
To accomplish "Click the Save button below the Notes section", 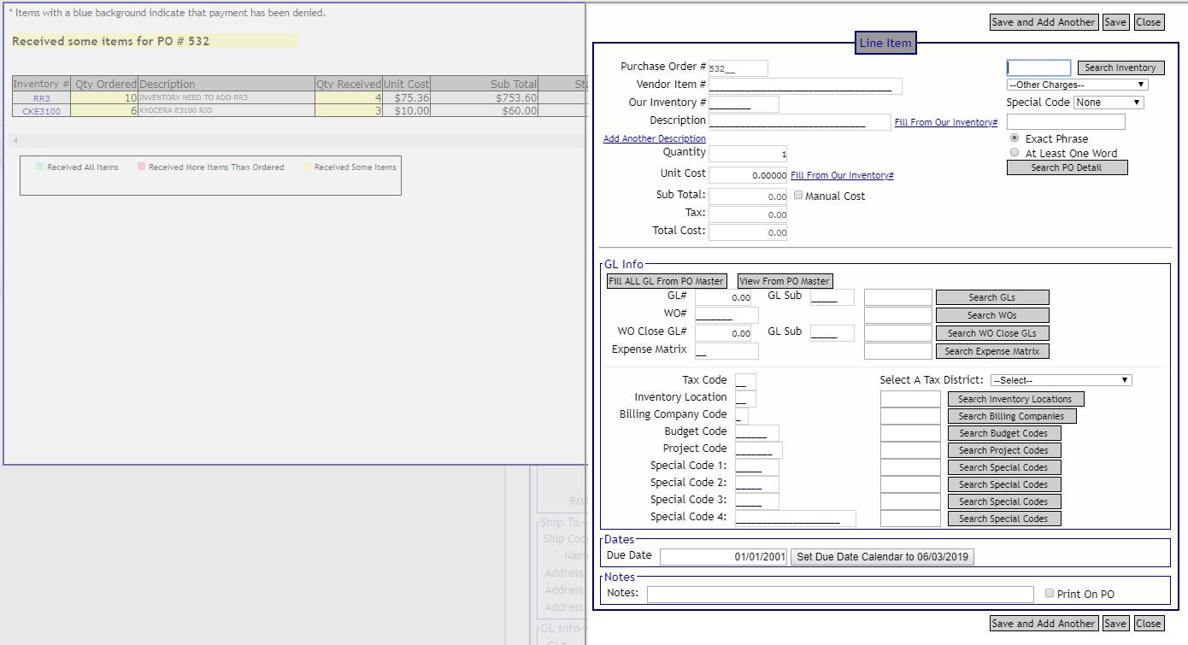I will tap(1115, 624).
